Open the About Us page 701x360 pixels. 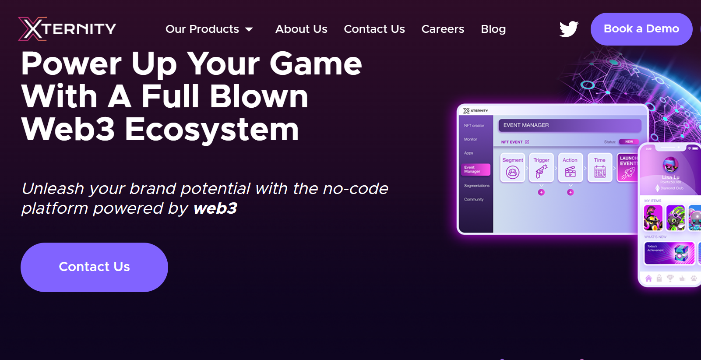tap(301, 29)
